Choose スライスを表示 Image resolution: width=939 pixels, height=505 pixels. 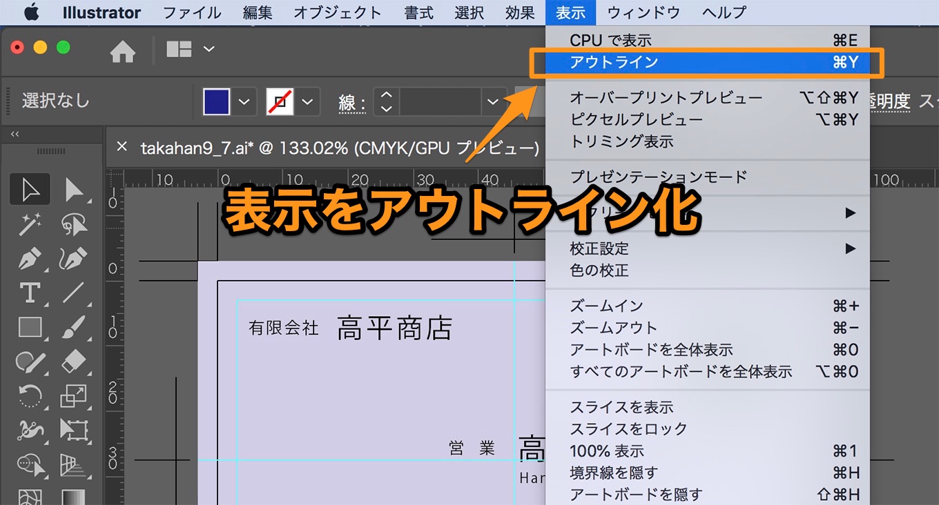(x=708, y=407)
